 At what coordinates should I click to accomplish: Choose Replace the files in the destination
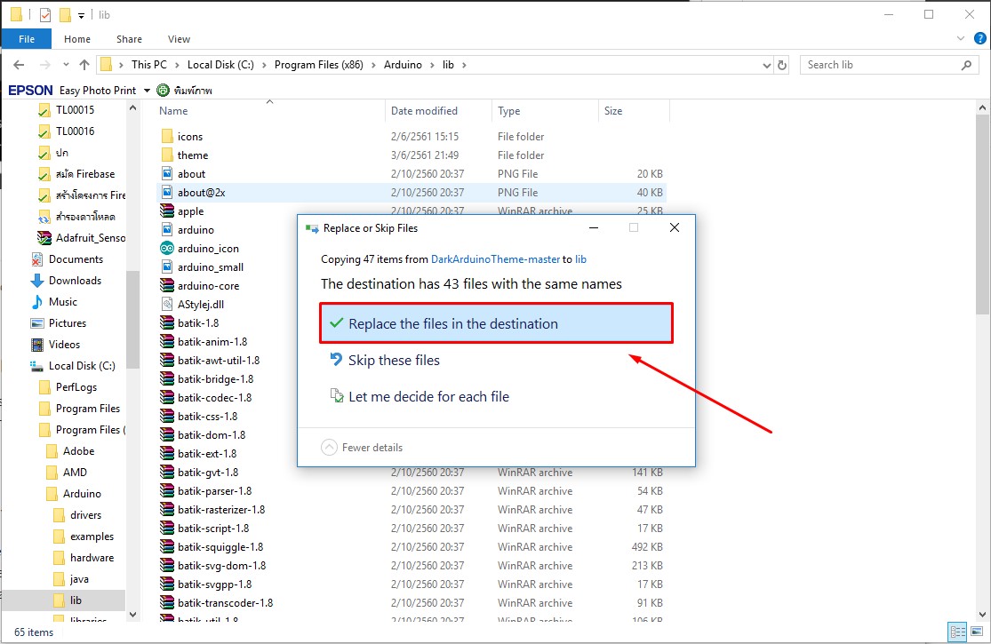pos(496,324)
